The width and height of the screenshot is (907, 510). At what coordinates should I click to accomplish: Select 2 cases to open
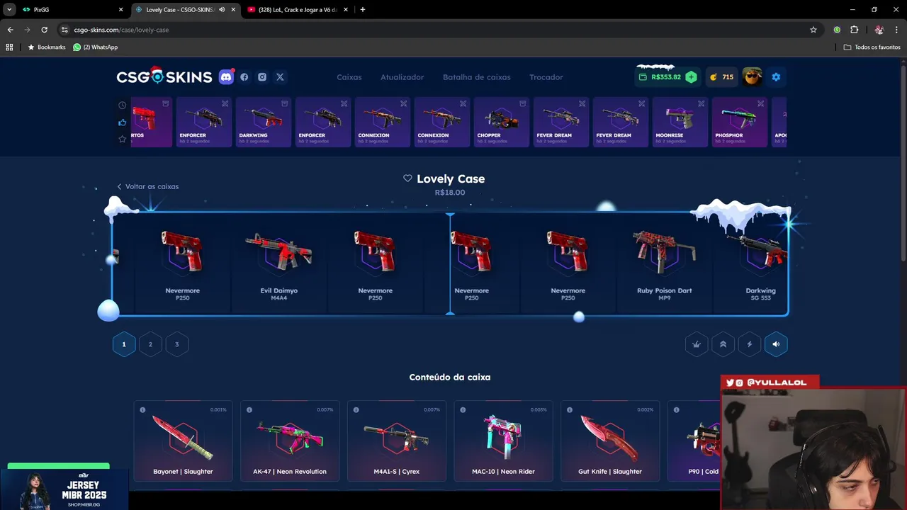coord(150,344)
